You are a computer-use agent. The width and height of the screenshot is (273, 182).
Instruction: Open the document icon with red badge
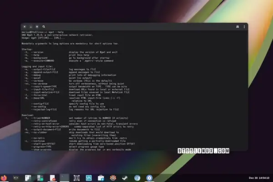click(52, 178)
